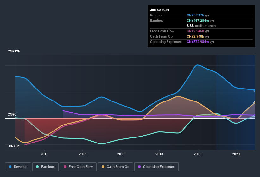Click the pink Free Cash Flow dot

click(65, 167)
